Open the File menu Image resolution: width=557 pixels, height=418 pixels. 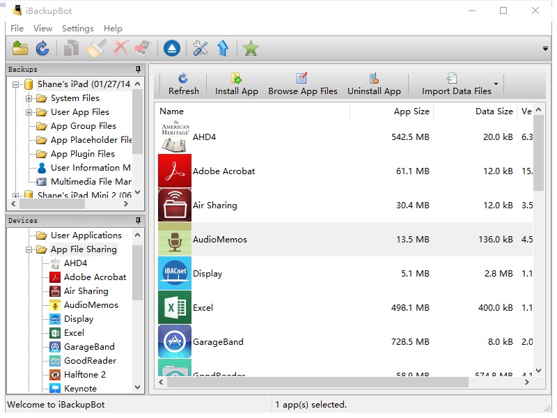tap(17, 29)
